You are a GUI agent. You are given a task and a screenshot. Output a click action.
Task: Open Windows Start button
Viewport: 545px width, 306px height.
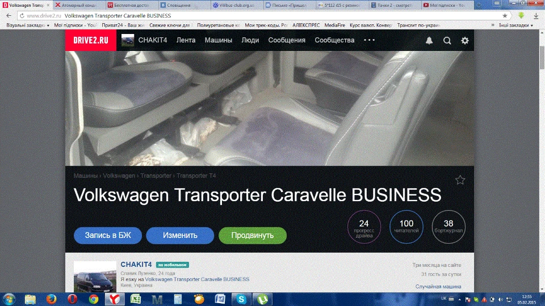(9, 299)
